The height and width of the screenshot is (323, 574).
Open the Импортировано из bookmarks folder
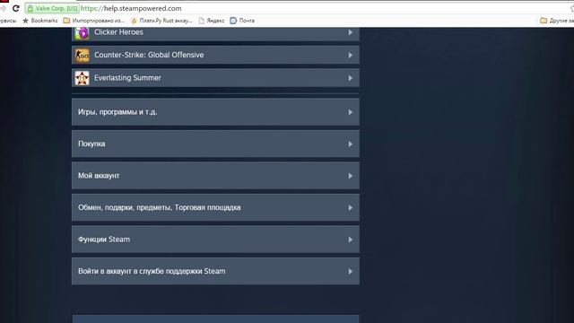click(x=94, y=21)
